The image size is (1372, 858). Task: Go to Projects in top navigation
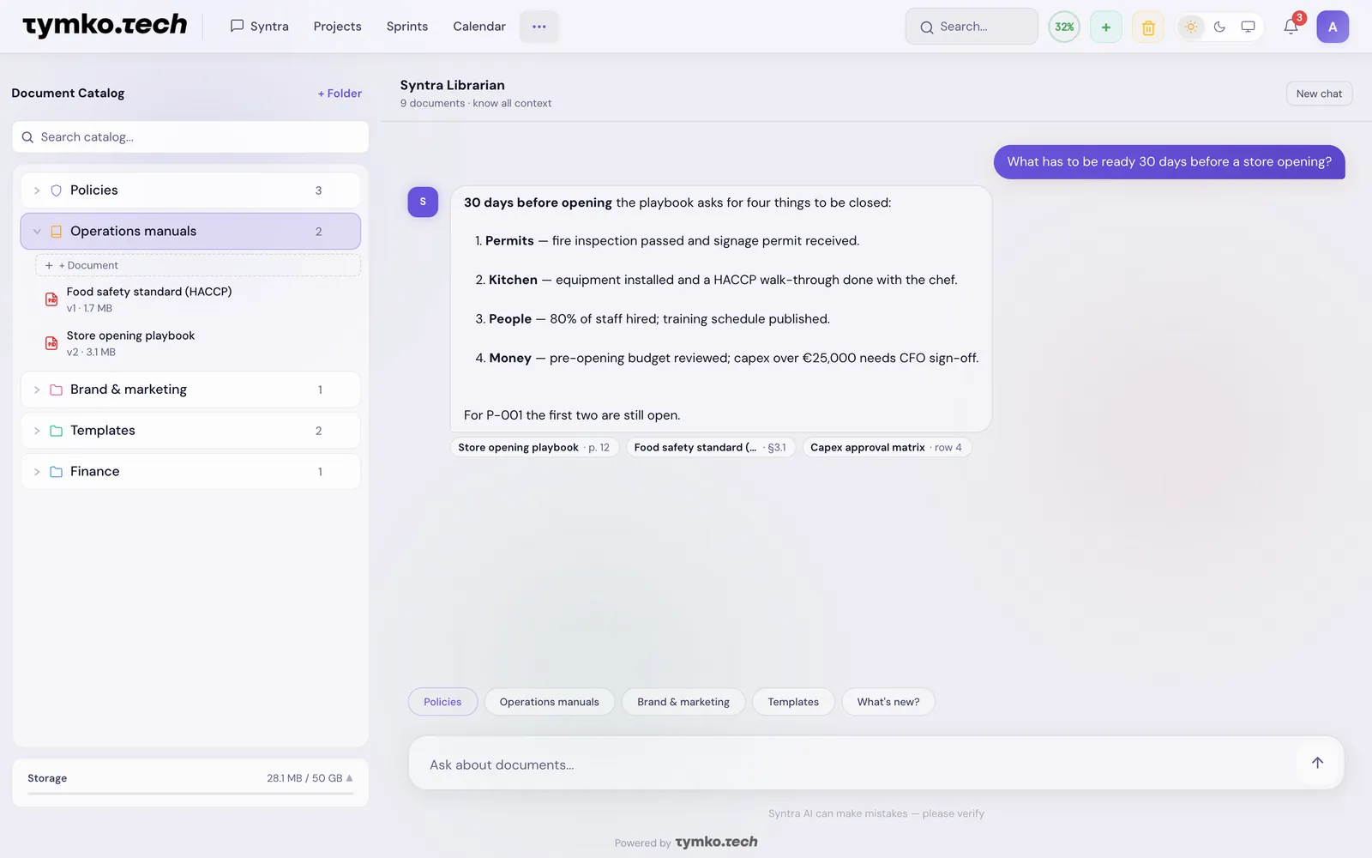(337, 27)
